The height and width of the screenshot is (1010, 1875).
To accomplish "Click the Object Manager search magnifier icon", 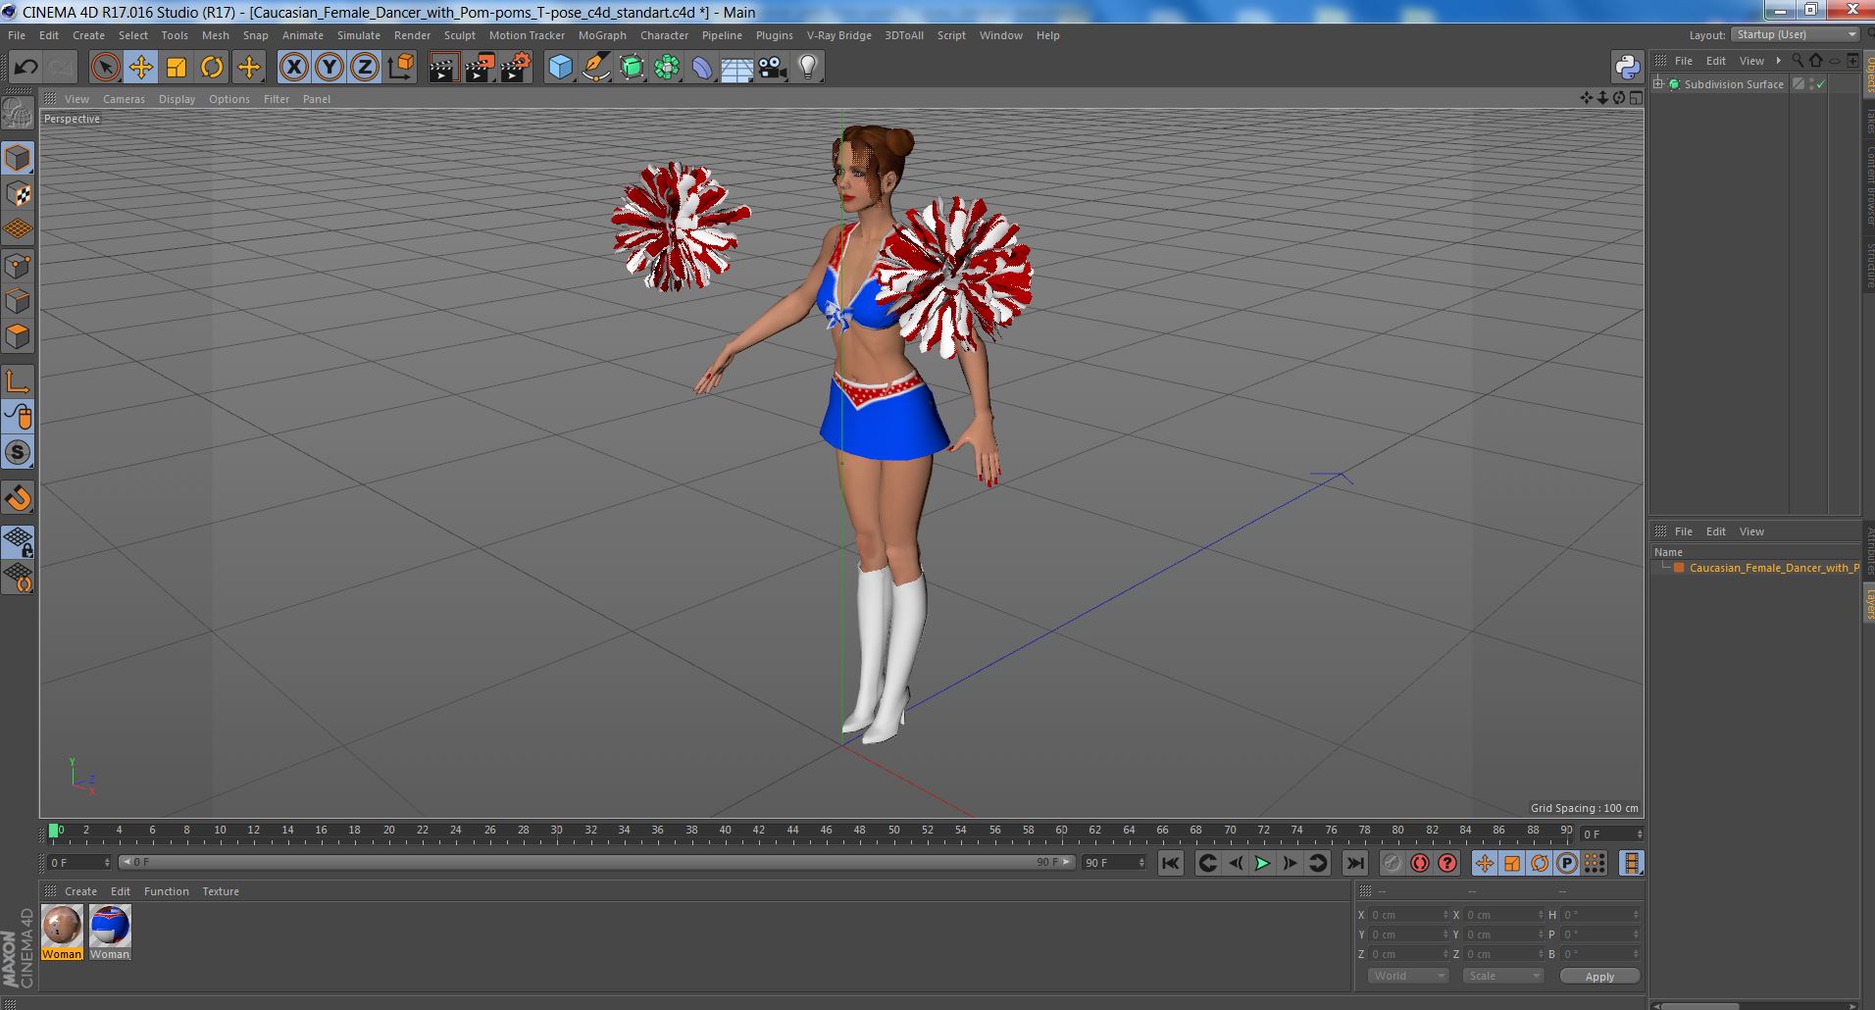I will point(1798,61).
